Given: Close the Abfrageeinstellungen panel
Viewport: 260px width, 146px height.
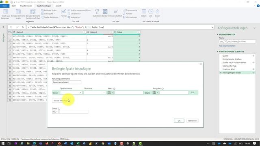Looking at the screenshot, I should (x=254, y=28).
